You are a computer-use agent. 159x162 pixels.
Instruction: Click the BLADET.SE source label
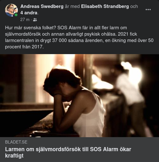coord(16,142)
